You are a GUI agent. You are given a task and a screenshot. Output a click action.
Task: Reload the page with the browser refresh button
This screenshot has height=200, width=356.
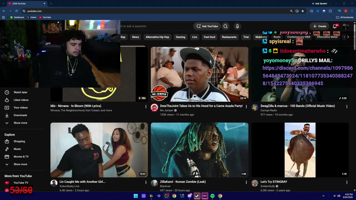(16, 11)
